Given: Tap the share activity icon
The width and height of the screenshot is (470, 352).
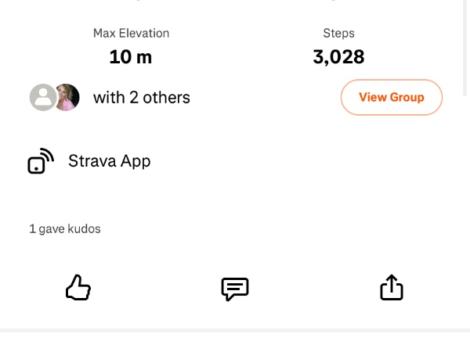Looking at the screenshot, I should click(392, 288).
